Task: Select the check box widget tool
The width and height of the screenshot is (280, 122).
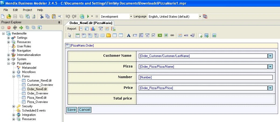Action: [153, 35]
